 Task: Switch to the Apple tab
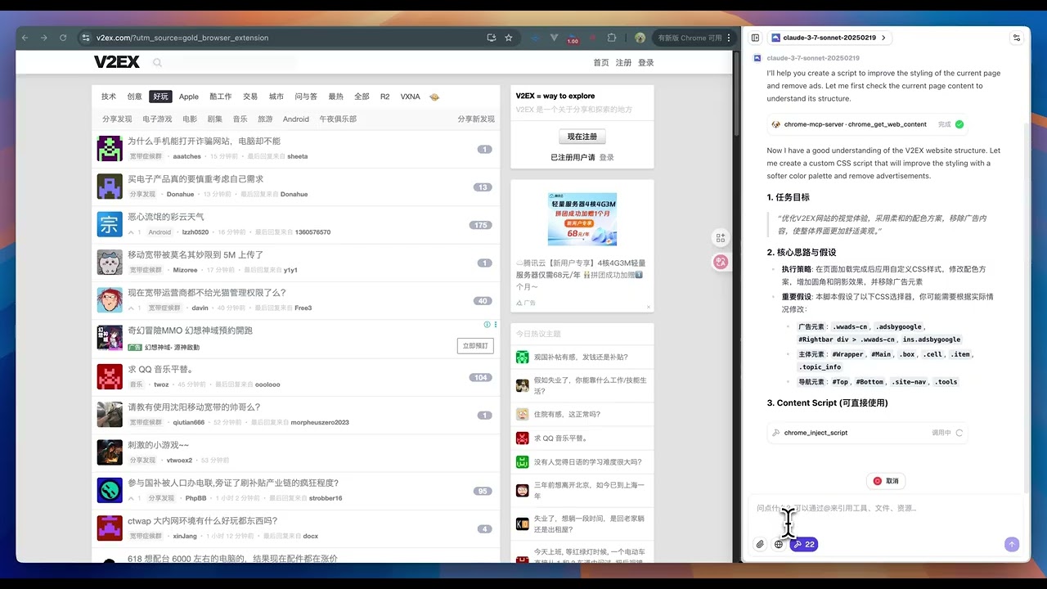(189, 97)
